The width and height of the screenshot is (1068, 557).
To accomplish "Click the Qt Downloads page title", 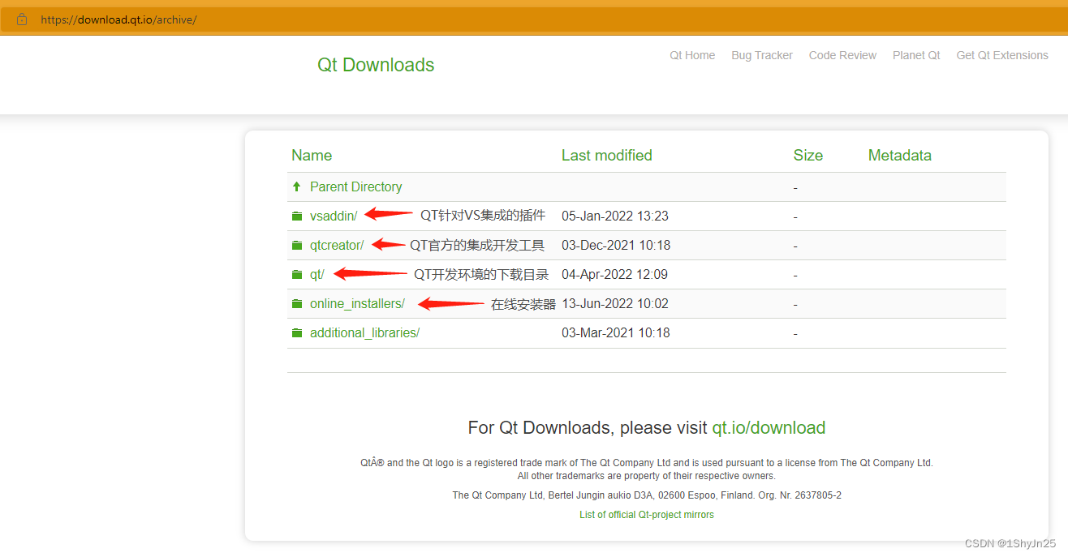I will tap(376, 65).
